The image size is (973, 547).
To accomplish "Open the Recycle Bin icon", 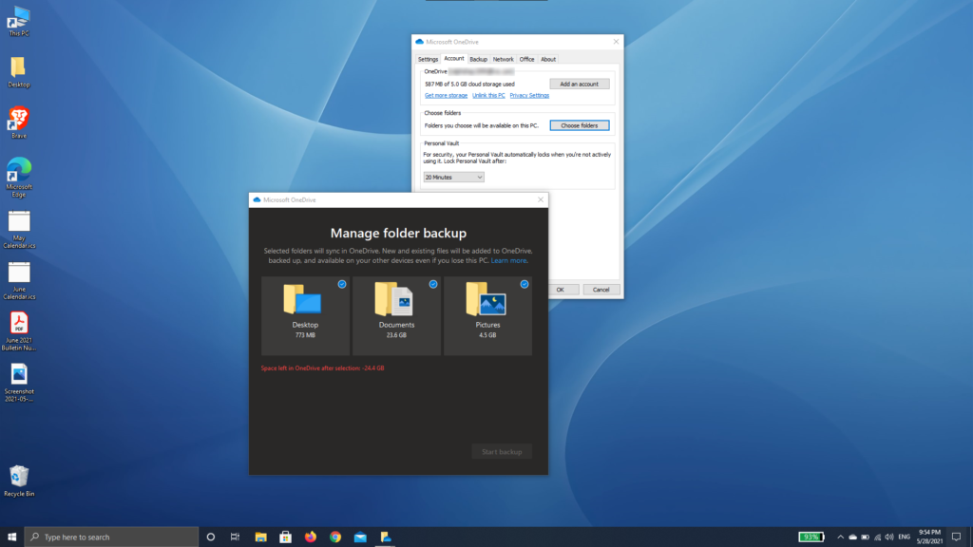I will [x=19, y=481].
